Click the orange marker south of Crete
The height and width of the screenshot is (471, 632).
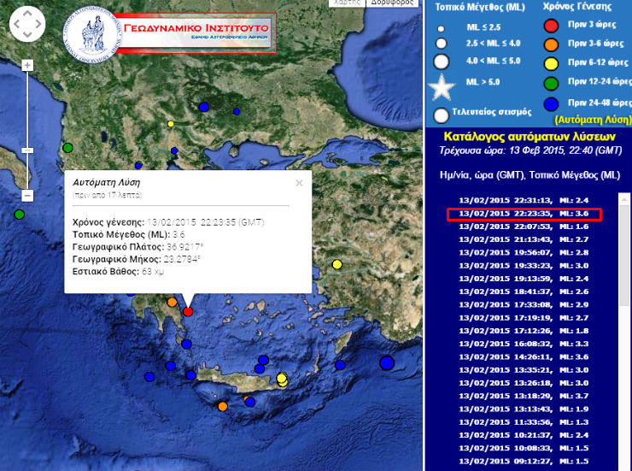click(x=222, y=406)
